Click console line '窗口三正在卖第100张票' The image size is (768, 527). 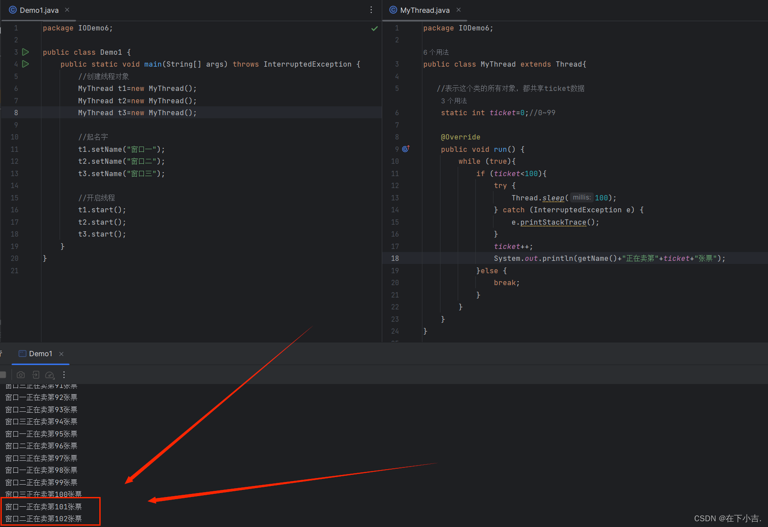point(44,494)
